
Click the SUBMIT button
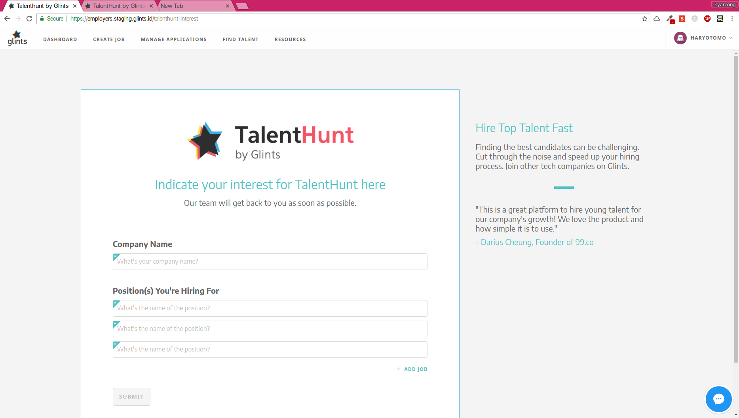[x=131, y=397]
